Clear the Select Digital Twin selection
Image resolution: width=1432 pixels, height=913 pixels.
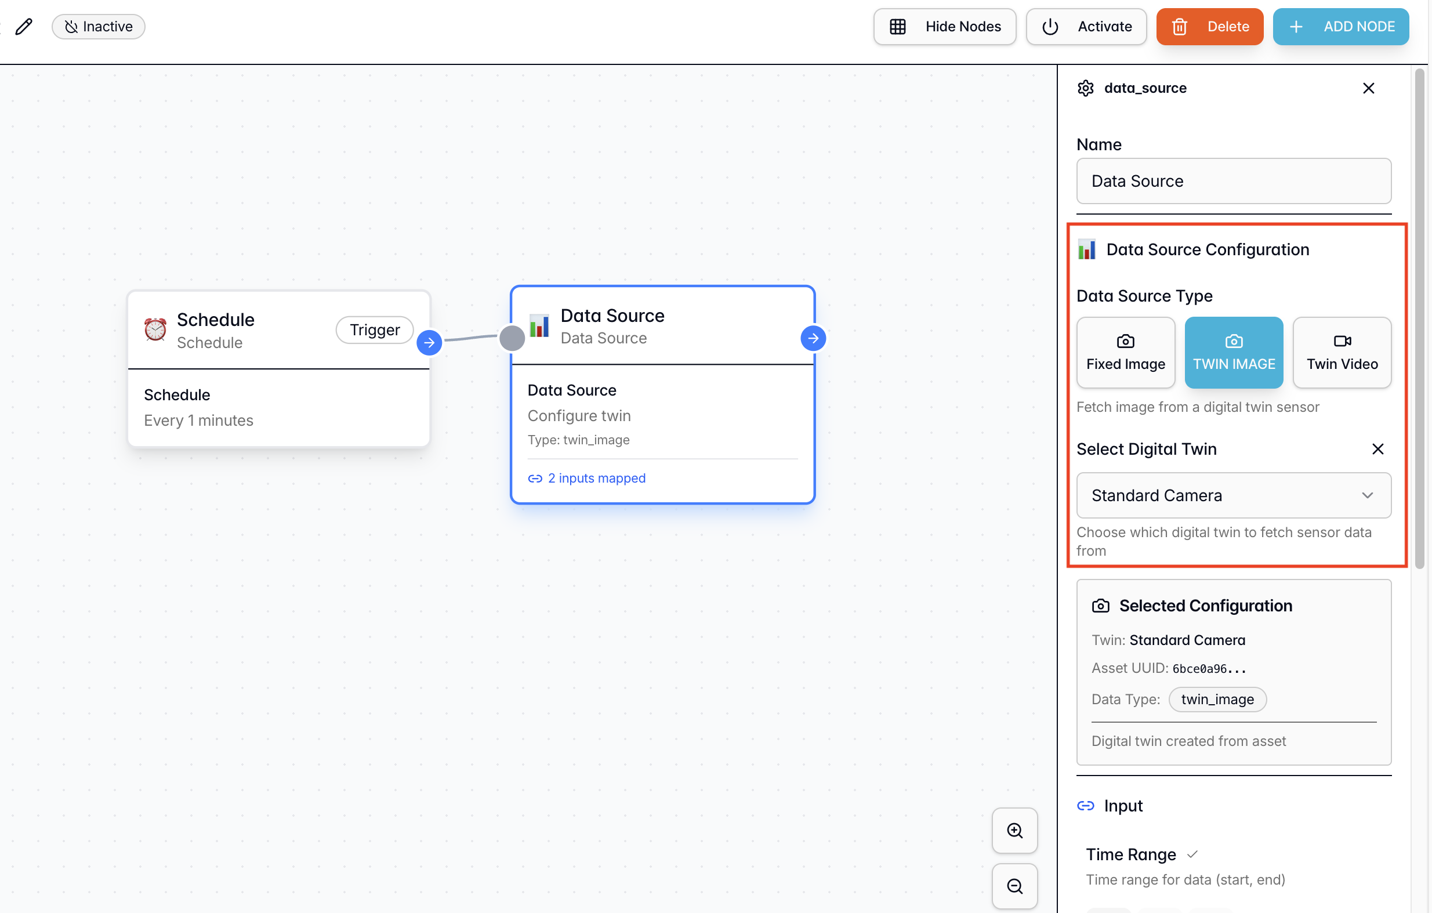coord(1377,449)
